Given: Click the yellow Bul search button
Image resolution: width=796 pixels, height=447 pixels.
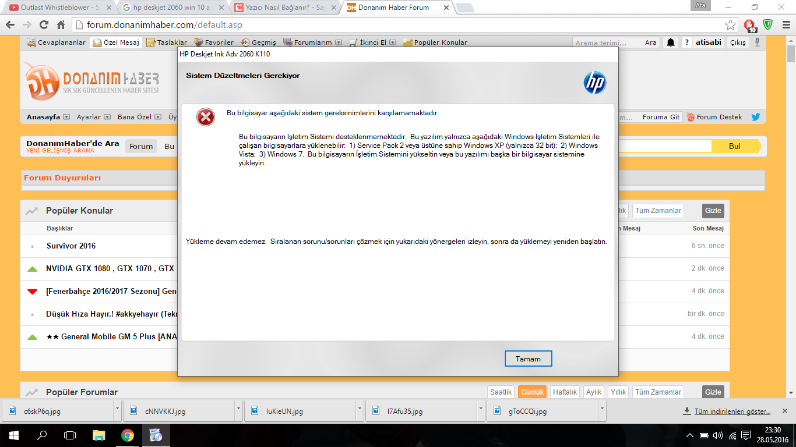Looking at the screenshot, I should (735, 146).
